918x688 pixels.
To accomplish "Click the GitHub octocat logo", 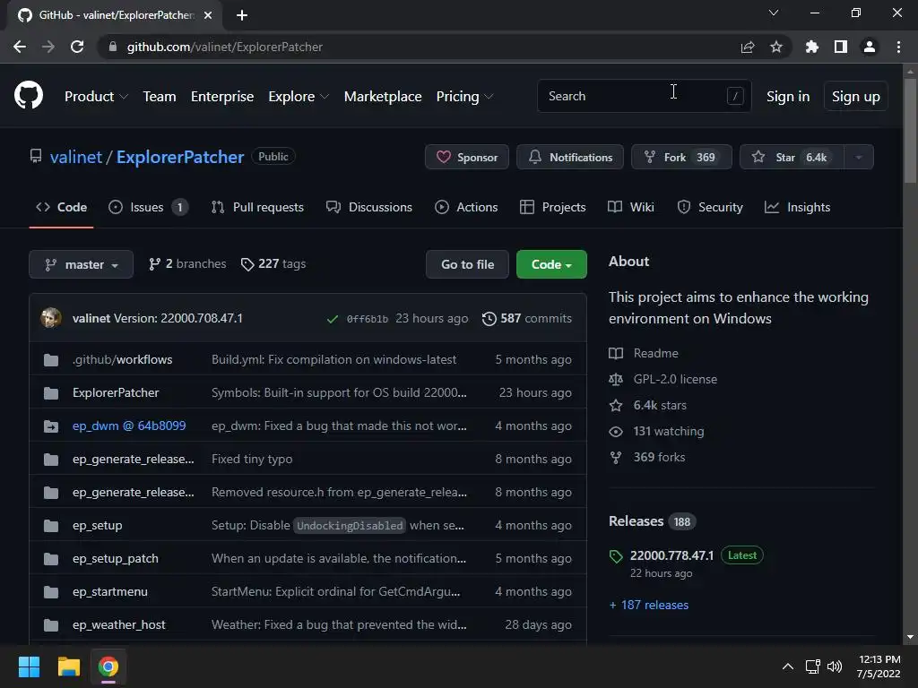I will point(28,95).
